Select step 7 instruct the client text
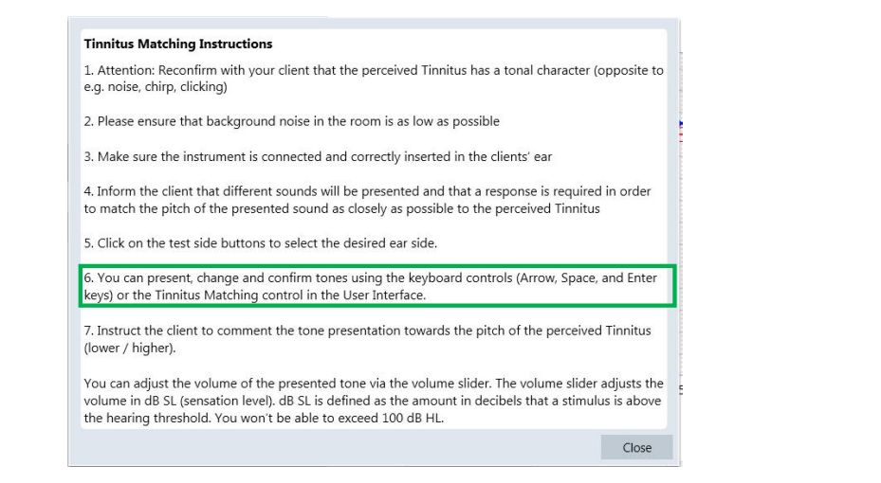Image resolution: width=881 pixels, height=483 pixels. tap(367, 339)
